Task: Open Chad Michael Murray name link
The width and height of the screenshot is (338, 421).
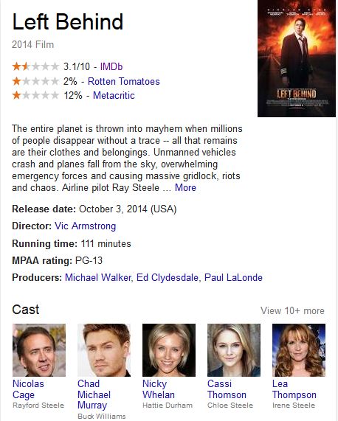Action: (94, 394)
